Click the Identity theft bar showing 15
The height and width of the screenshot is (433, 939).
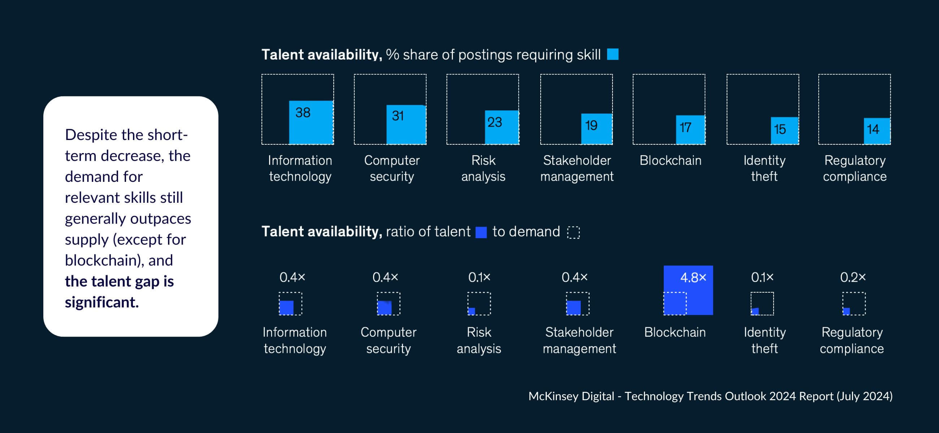coord(784,130)
